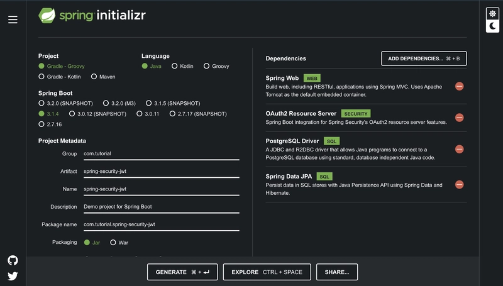Click the Spring Initializr leaf logo
The image size is (503, 286).
(47, 15)
